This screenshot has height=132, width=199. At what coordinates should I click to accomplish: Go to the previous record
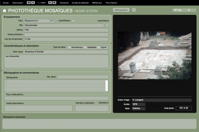click(33, 3)
